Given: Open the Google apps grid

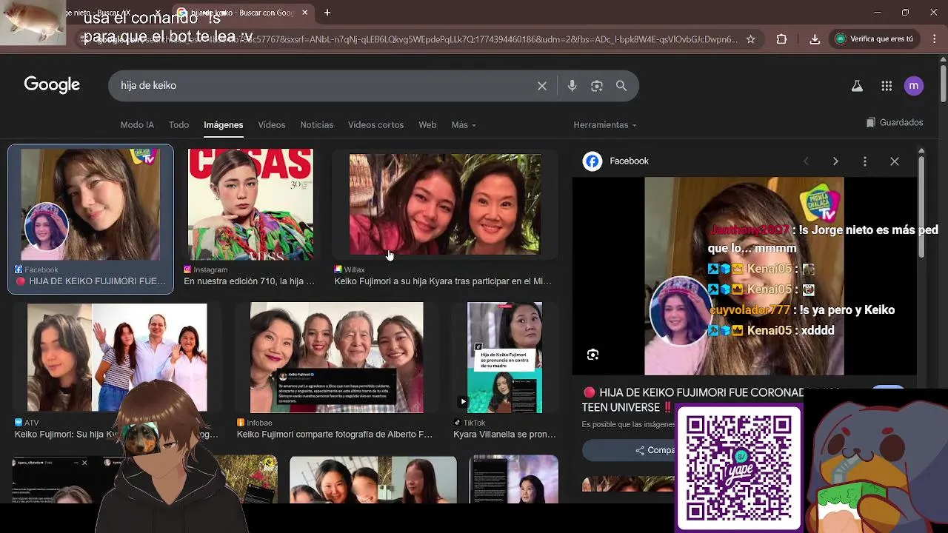Looking at the screenshot, I should (x=887, y=86).
